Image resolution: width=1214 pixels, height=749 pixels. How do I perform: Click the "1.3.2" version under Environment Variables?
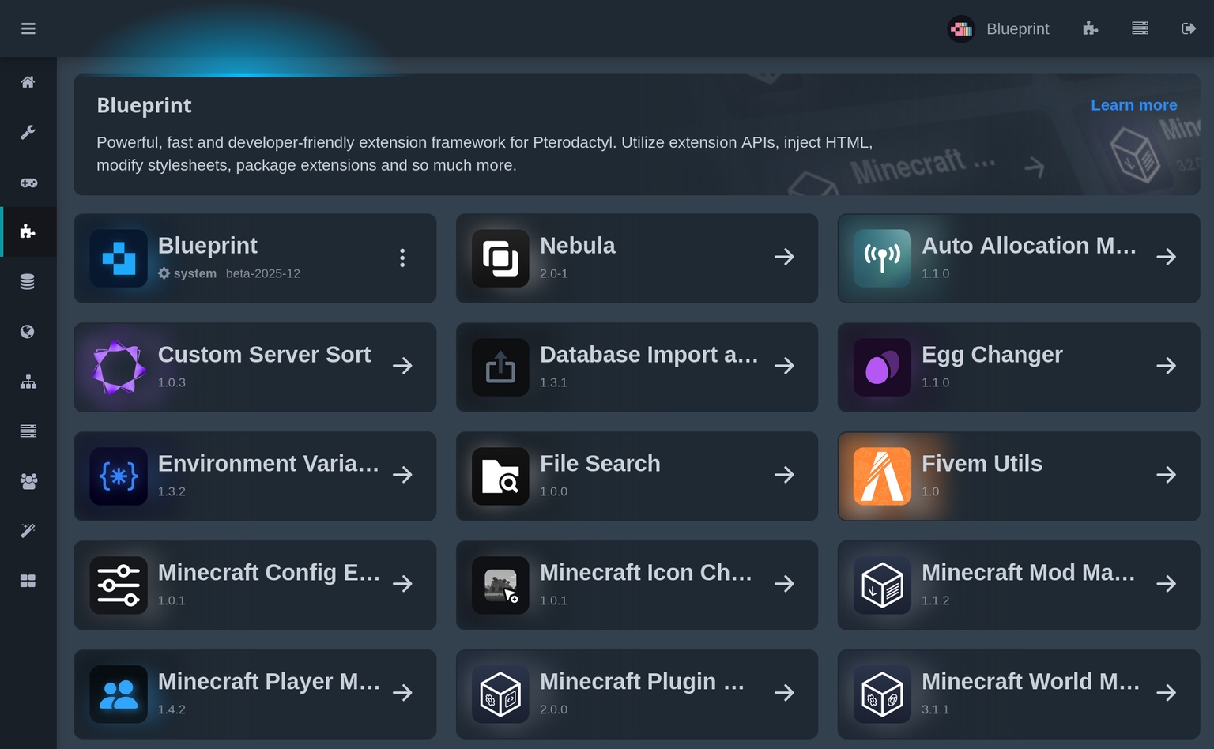point(172,491)
